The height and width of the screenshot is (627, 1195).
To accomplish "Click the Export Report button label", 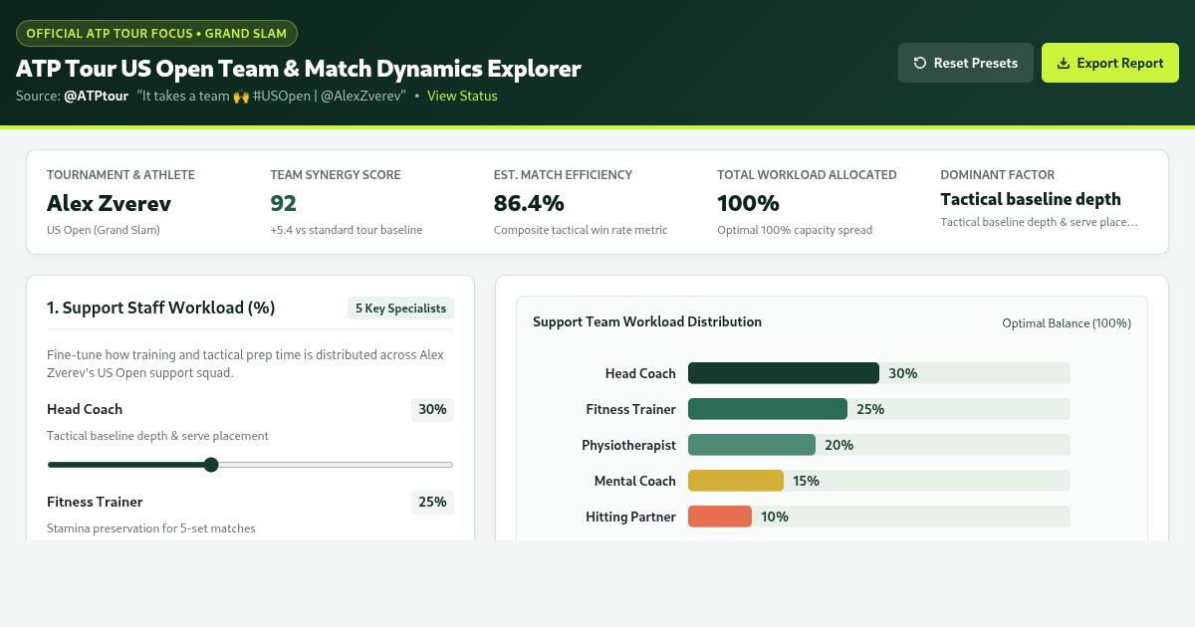I will pyautogui.click(x=1120, y=63).
